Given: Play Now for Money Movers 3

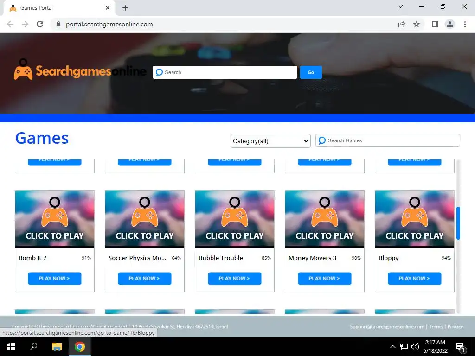Looking at the screenshot, I should (x=325, y=279).
